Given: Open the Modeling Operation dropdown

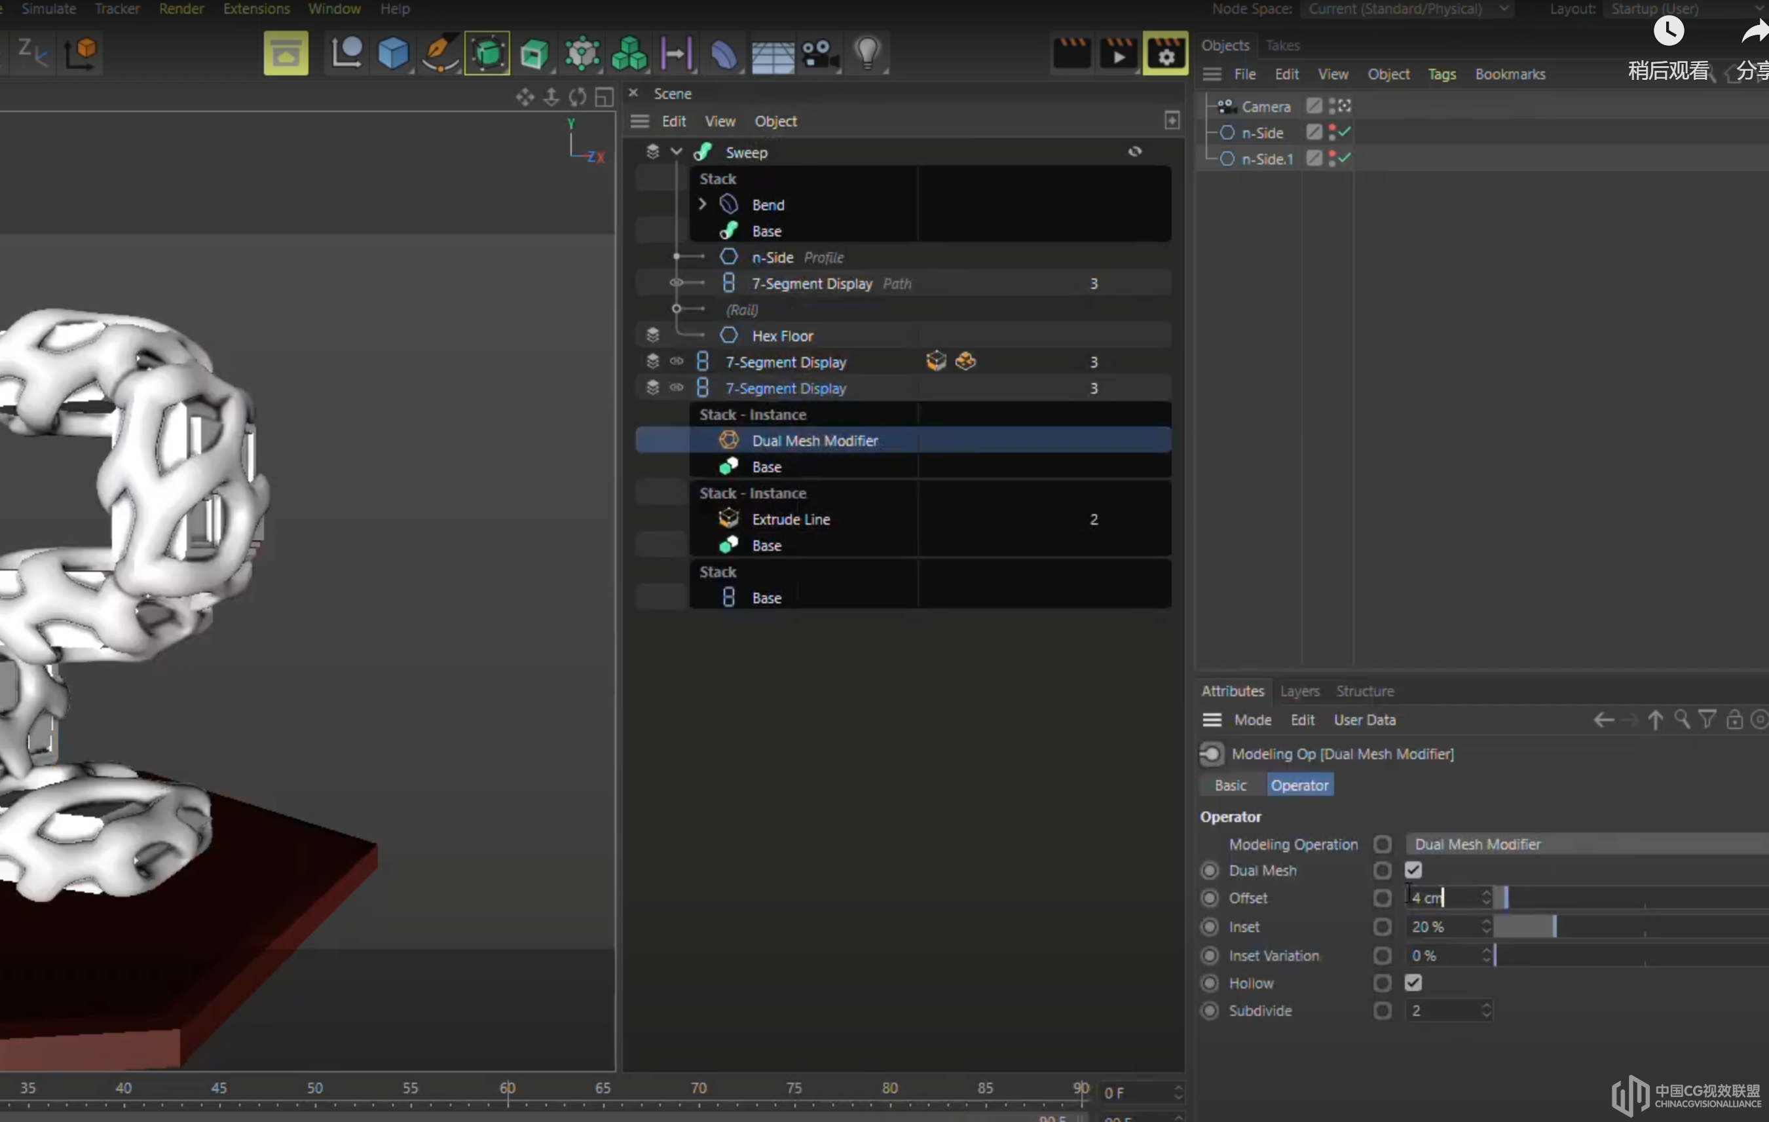Looking at the screenshot, I should 1587,844.
